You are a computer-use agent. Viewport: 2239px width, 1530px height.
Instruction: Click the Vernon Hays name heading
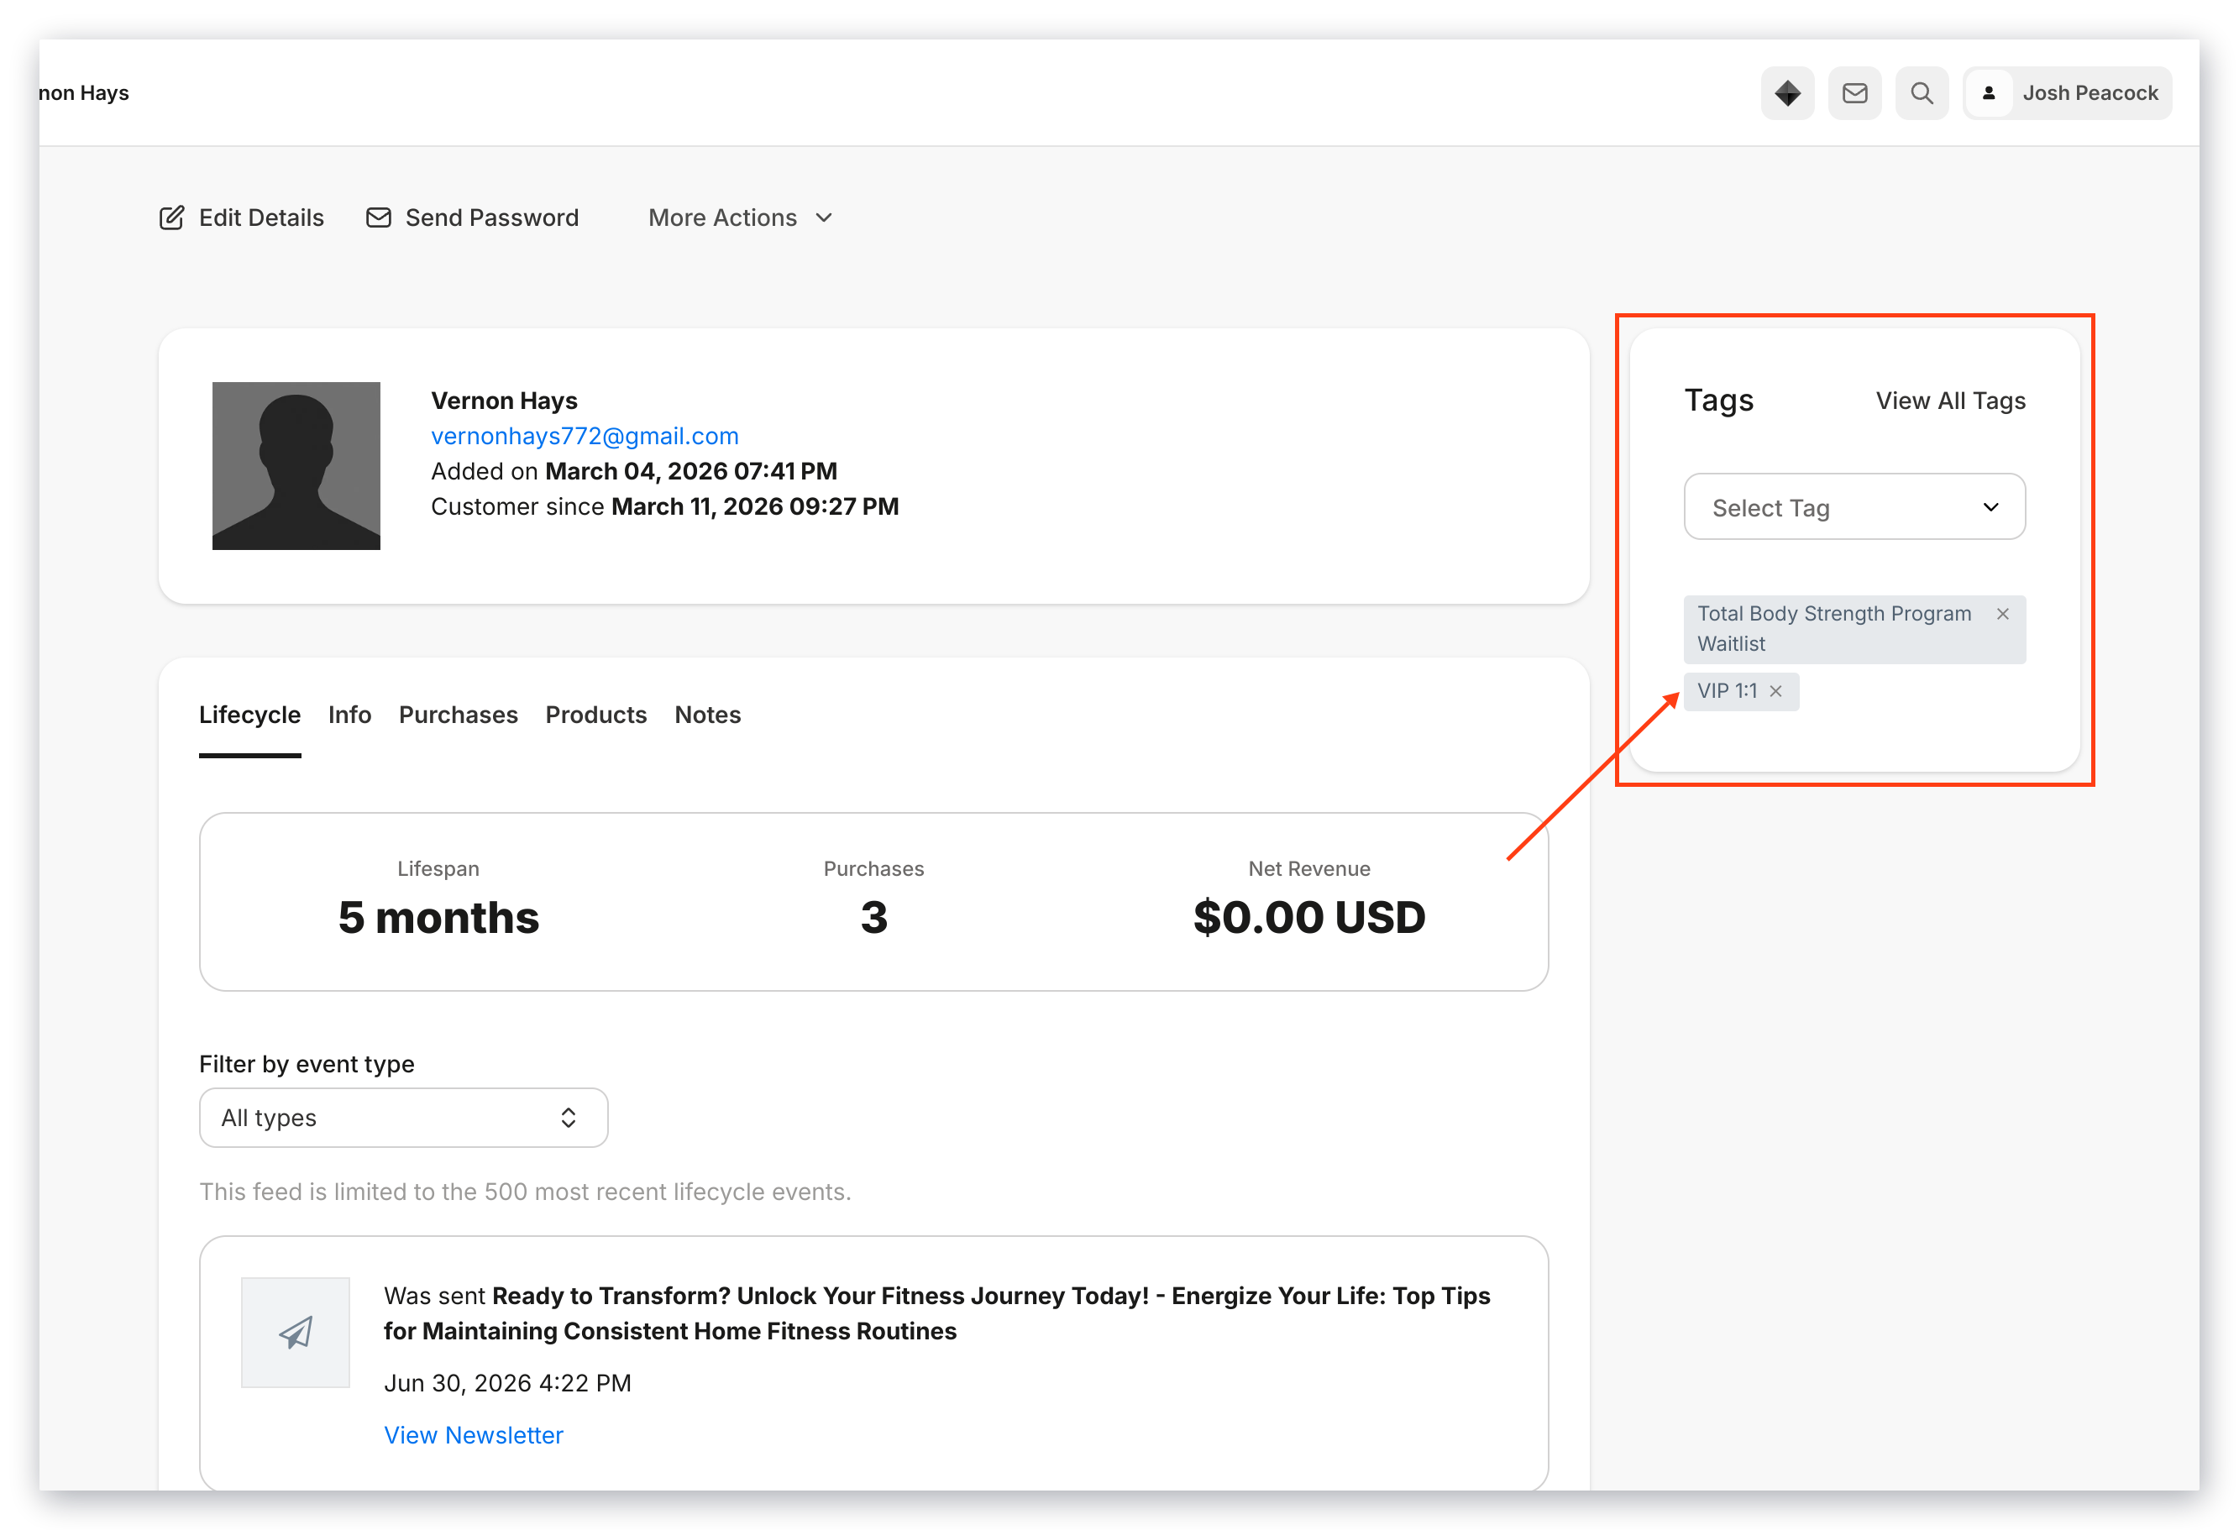(x=504, y=401)
